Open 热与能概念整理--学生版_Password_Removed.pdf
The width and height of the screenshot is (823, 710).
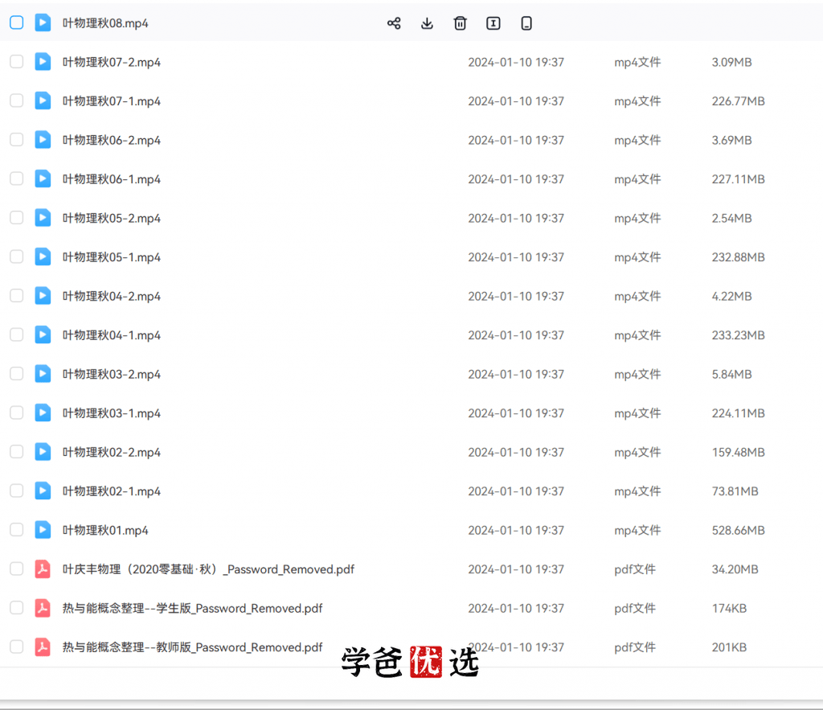[193, 608]
